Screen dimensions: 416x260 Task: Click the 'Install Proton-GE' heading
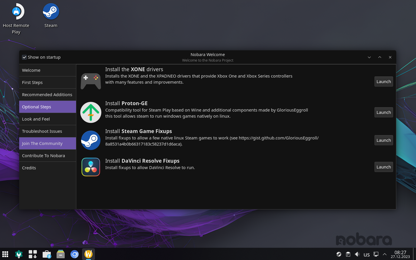click(x=126, y=103)
